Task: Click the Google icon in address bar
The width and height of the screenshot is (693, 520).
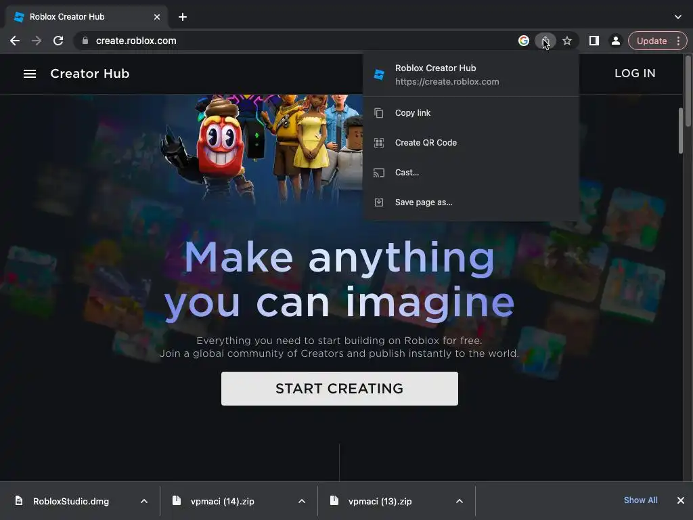Action: click(524, 41)
